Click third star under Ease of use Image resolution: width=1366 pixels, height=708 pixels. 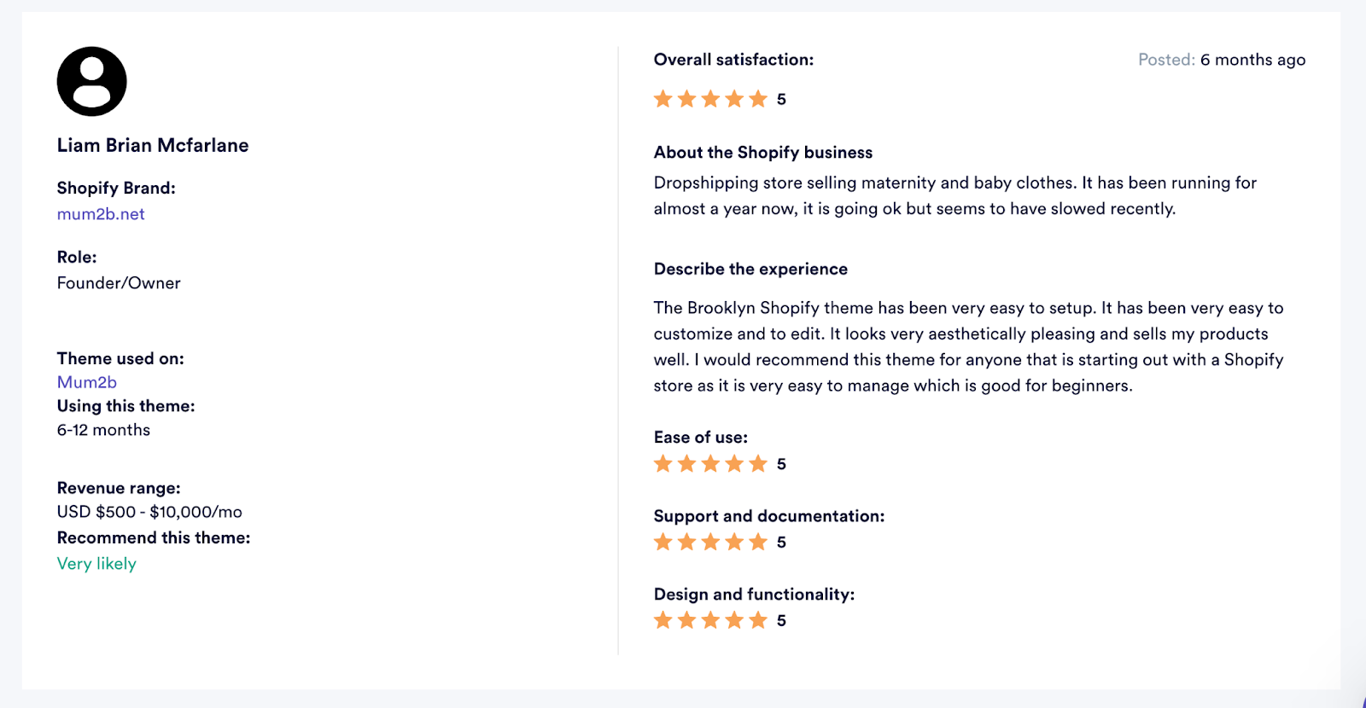pos(710,464)
